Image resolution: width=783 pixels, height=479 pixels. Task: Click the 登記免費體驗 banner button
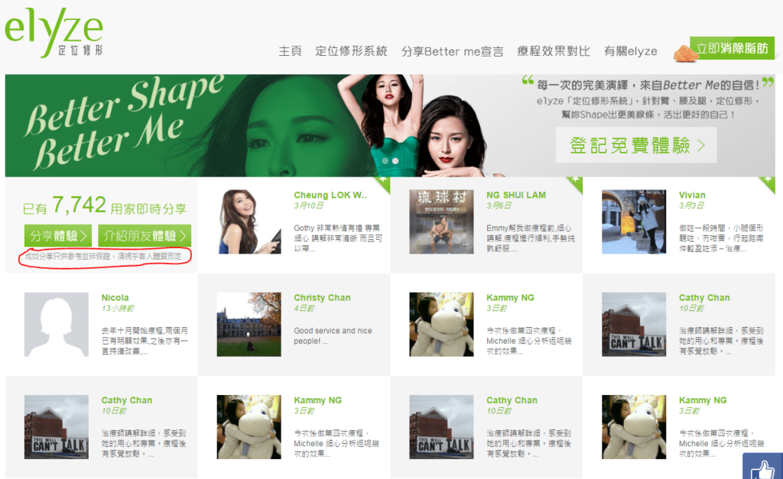coord(636,145)
